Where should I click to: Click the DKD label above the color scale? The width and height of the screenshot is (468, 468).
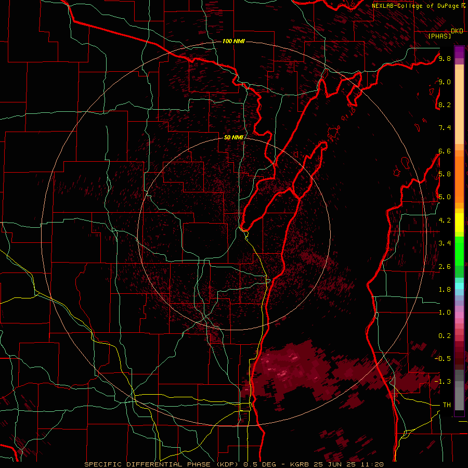tap(457, 31)
